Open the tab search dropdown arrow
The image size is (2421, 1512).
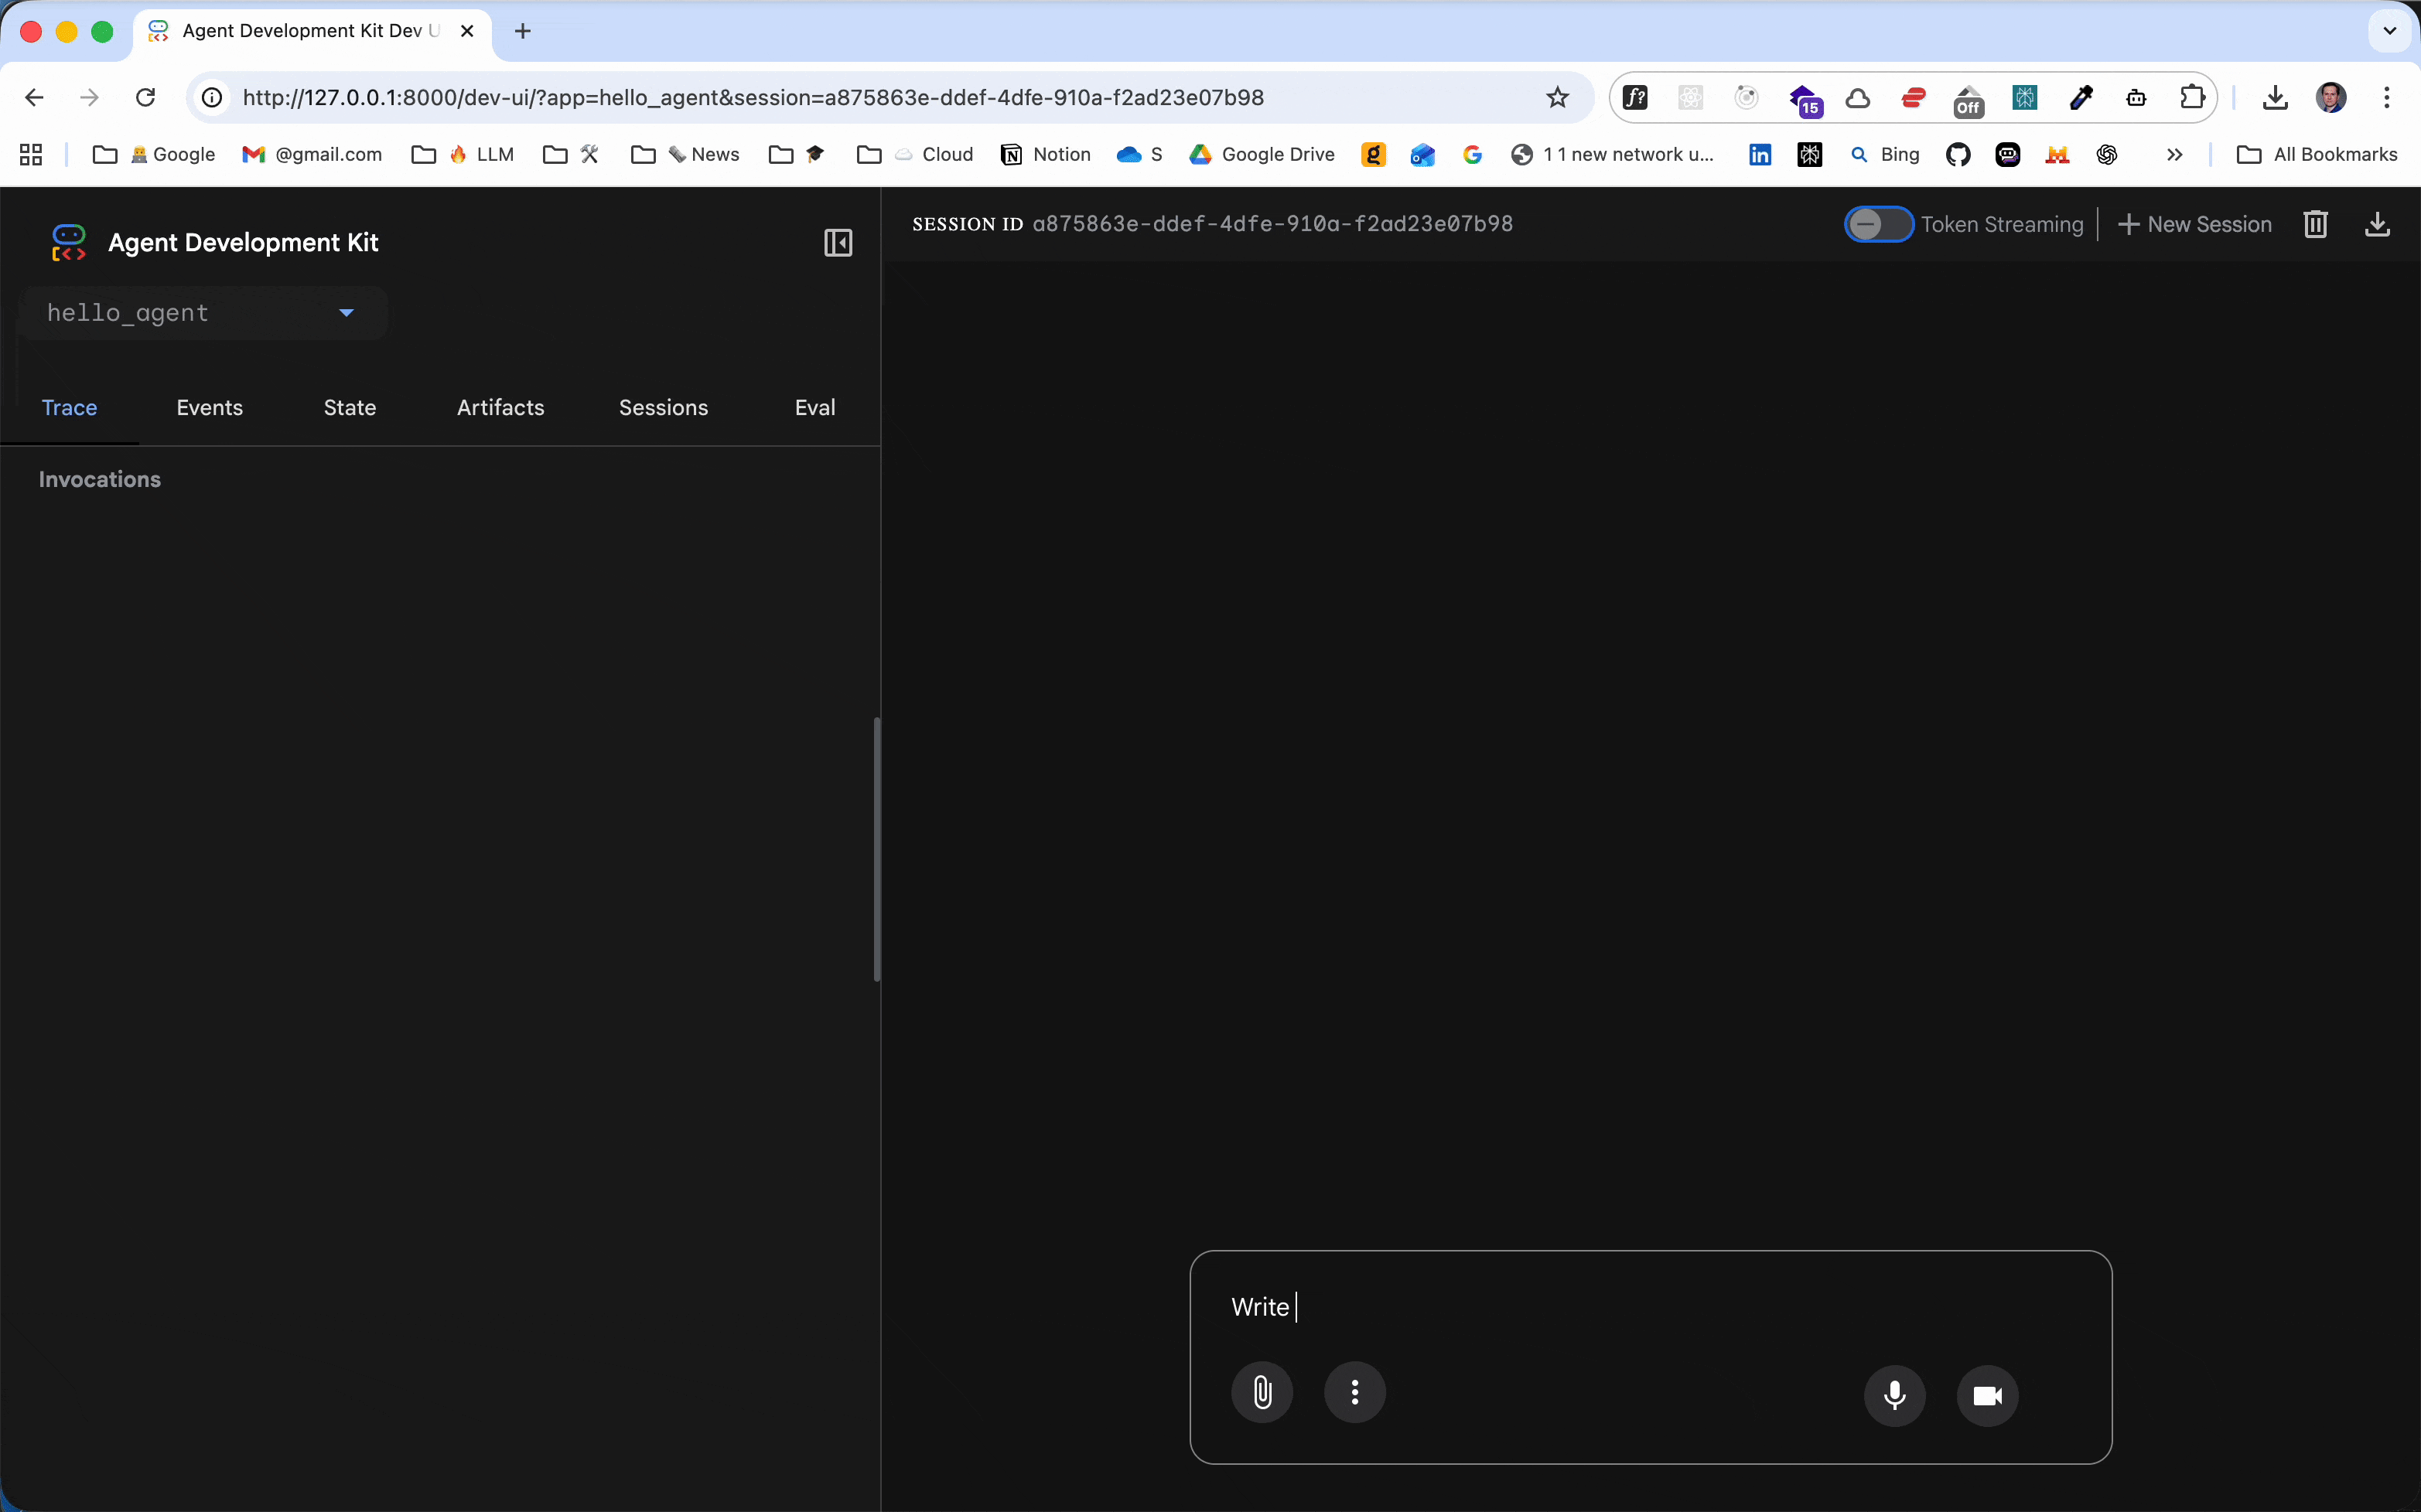click(2389, 31)
